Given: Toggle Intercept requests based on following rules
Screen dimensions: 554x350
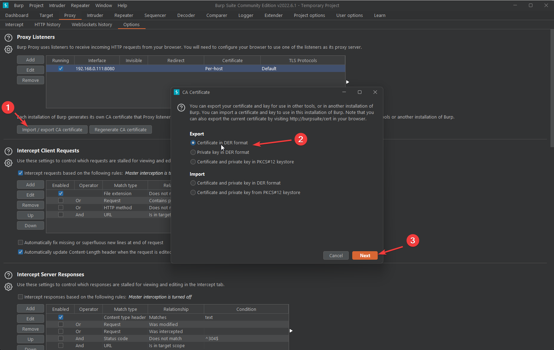Looking at the screenshot, I should [20, 173].
